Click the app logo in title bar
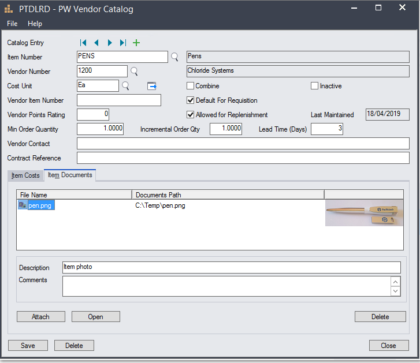The image size is (420, 363). click(x=9, y=9)
